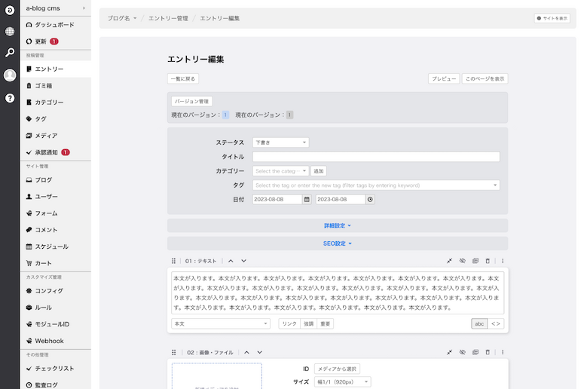The width and height of the screenshot is (584, 389).
Task: Duplicate the 01 text unit
Action: (x=475, y=261)
